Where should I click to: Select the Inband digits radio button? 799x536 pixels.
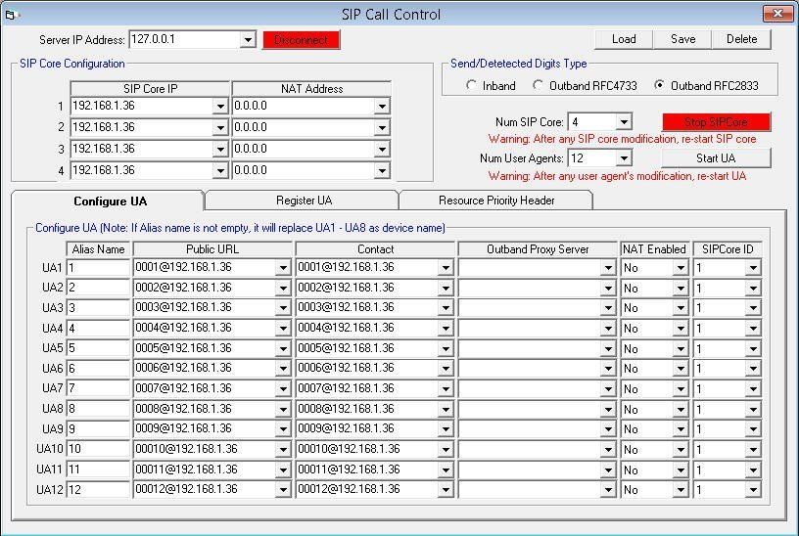tap(472, 86)
